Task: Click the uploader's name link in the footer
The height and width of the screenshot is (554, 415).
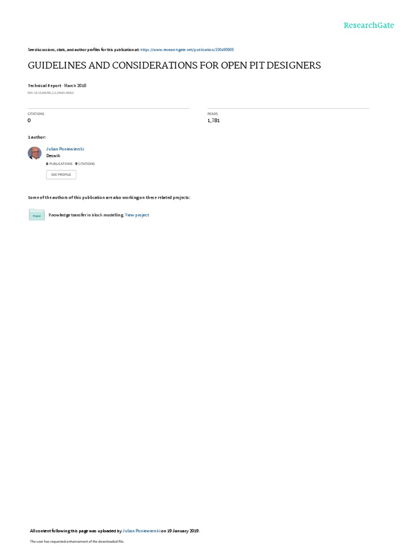Action: (x=141, y=531)
